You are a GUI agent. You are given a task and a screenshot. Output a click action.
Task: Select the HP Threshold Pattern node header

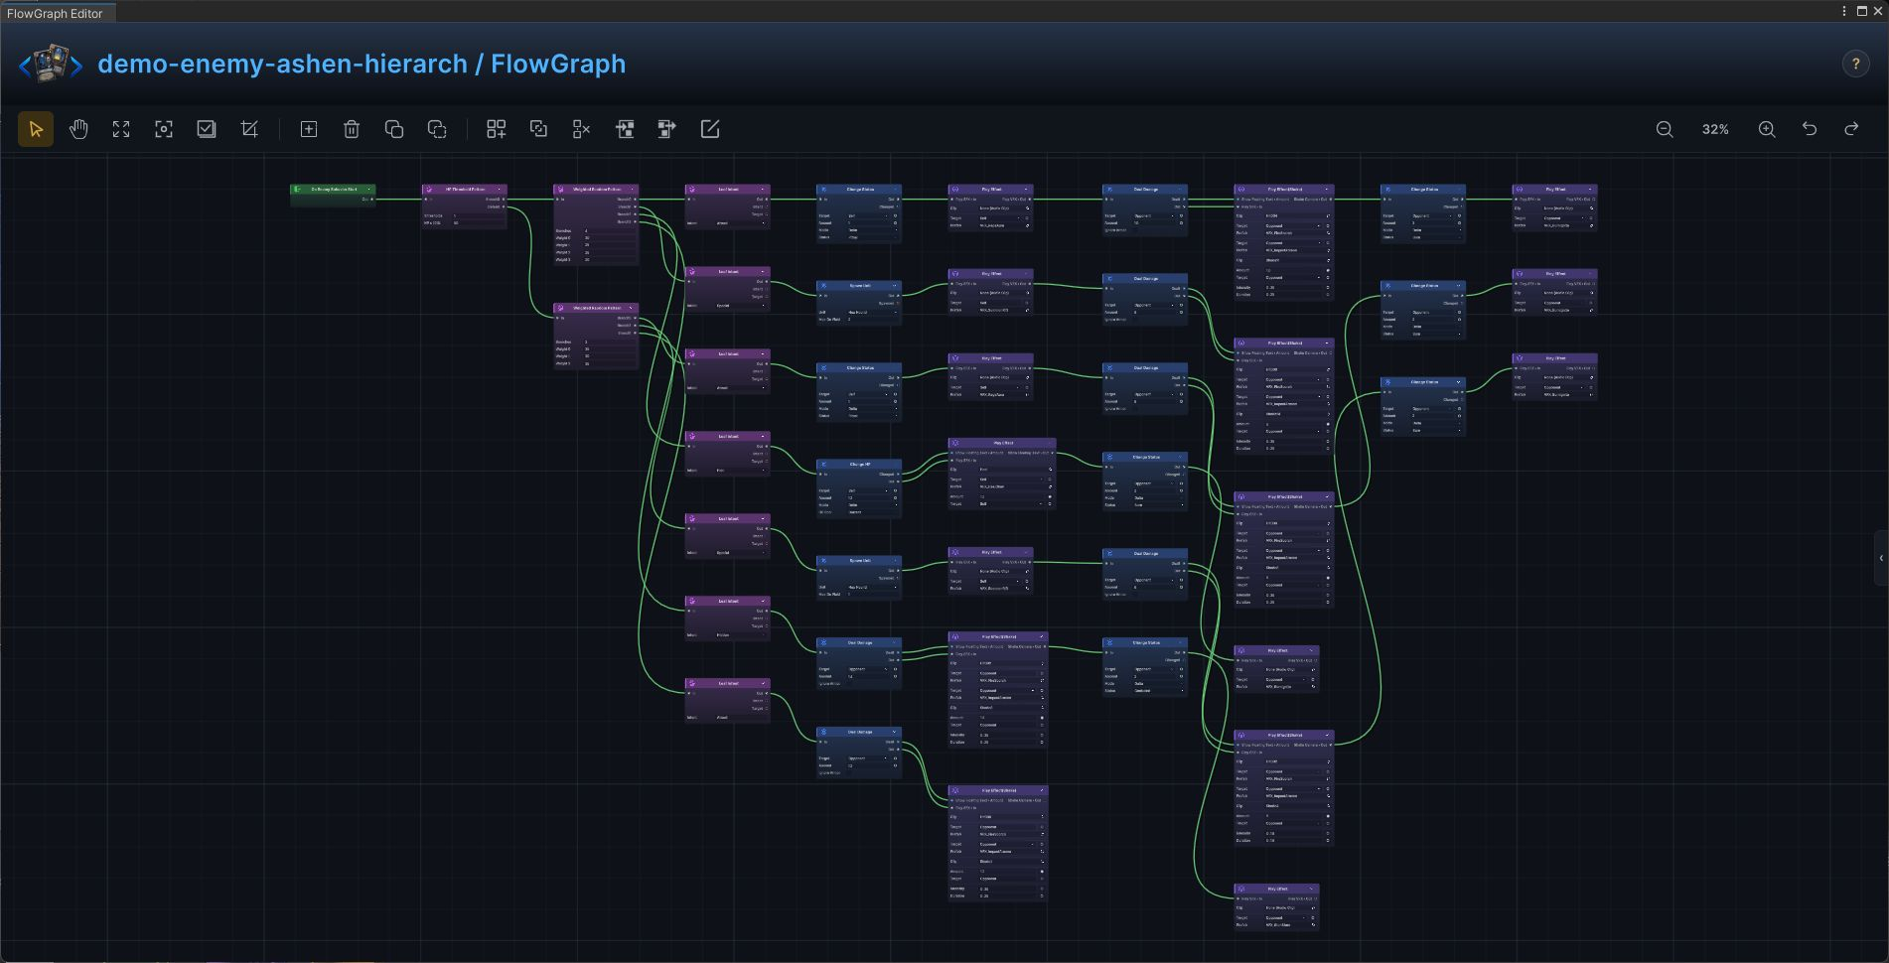click(464, 189)
